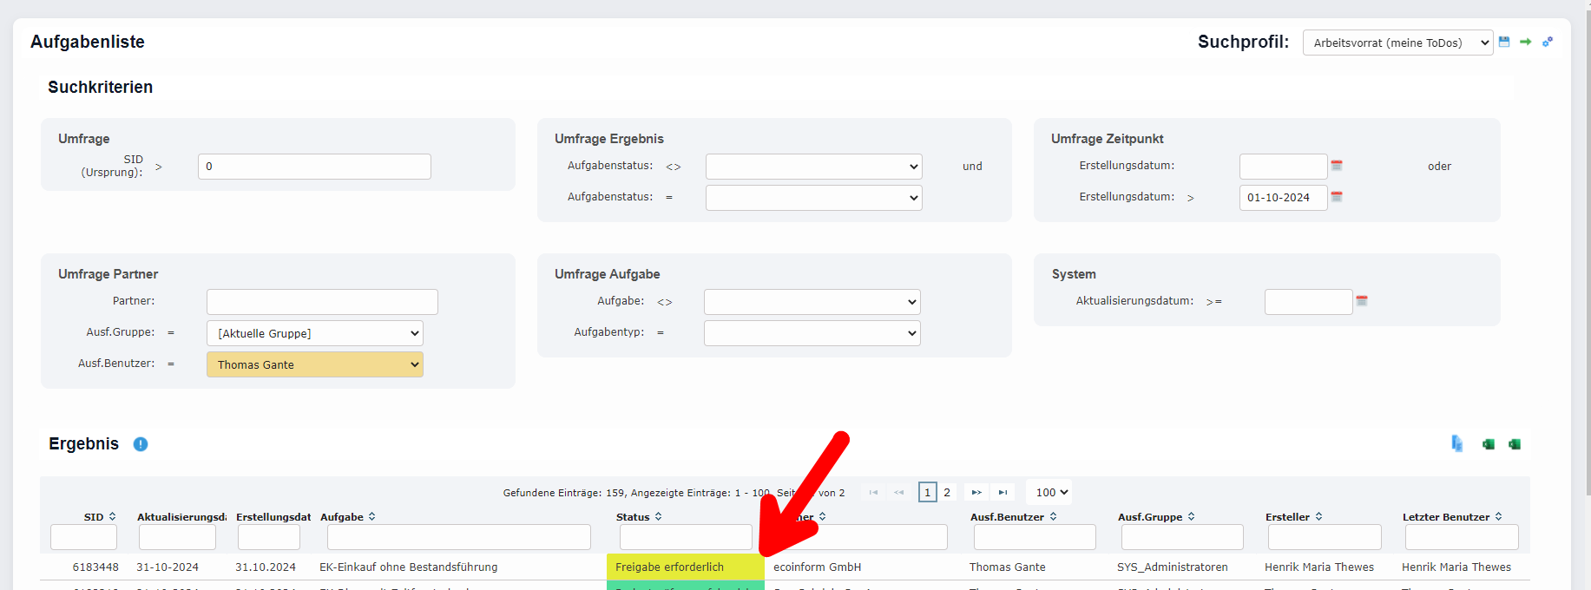
Task: Click the empty Erstellungsdatum date field
Action: point(1283,167)
